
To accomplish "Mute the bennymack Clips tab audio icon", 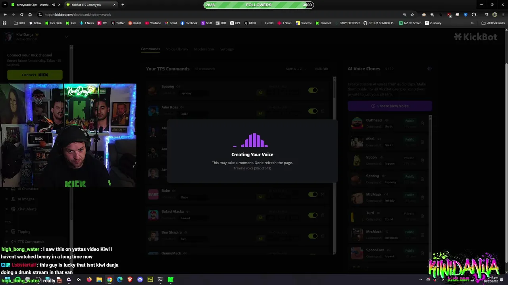I will coord(54,5).
